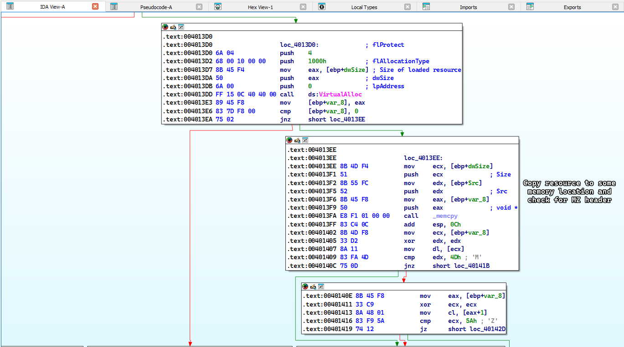624x347 pixels.
Task: Switch to the Hex View-1 tab
Action: (260, 7)
